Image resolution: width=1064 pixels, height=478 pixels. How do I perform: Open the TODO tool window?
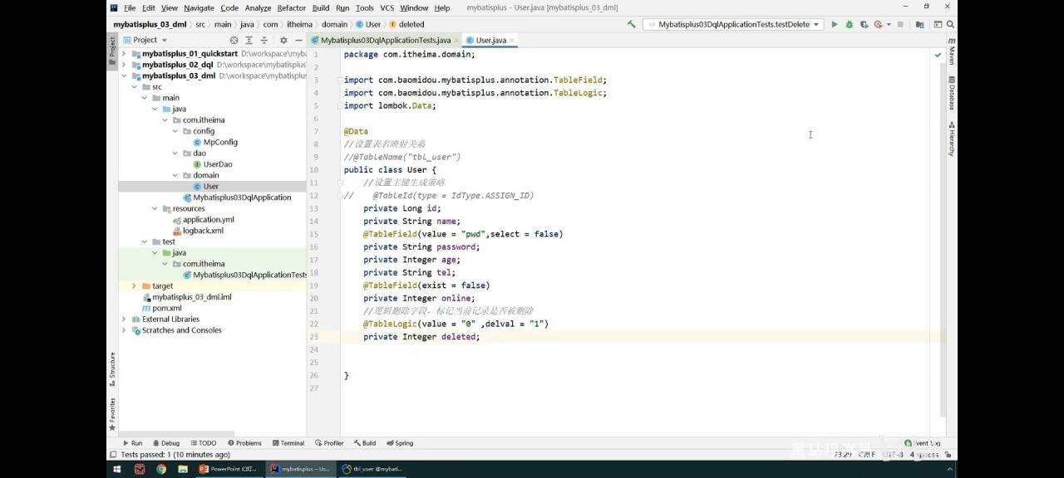click(x=204, y=443)
